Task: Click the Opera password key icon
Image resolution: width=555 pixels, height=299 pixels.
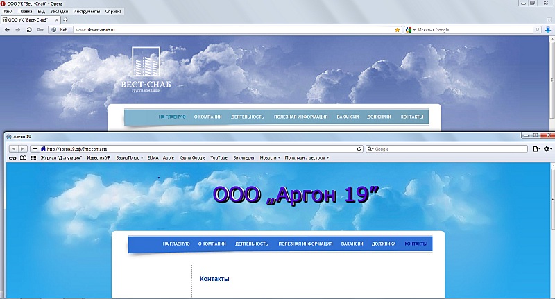Action: [40, 30]
